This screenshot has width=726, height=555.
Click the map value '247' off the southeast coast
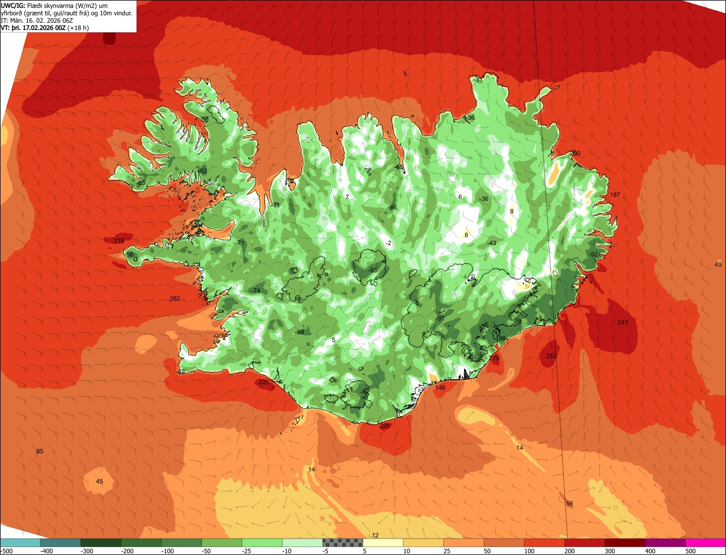pos(623,323)
